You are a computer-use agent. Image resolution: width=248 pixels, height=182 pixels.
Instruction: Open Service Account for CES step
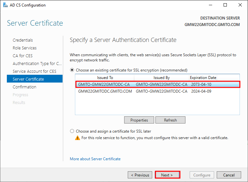[35, 71]
